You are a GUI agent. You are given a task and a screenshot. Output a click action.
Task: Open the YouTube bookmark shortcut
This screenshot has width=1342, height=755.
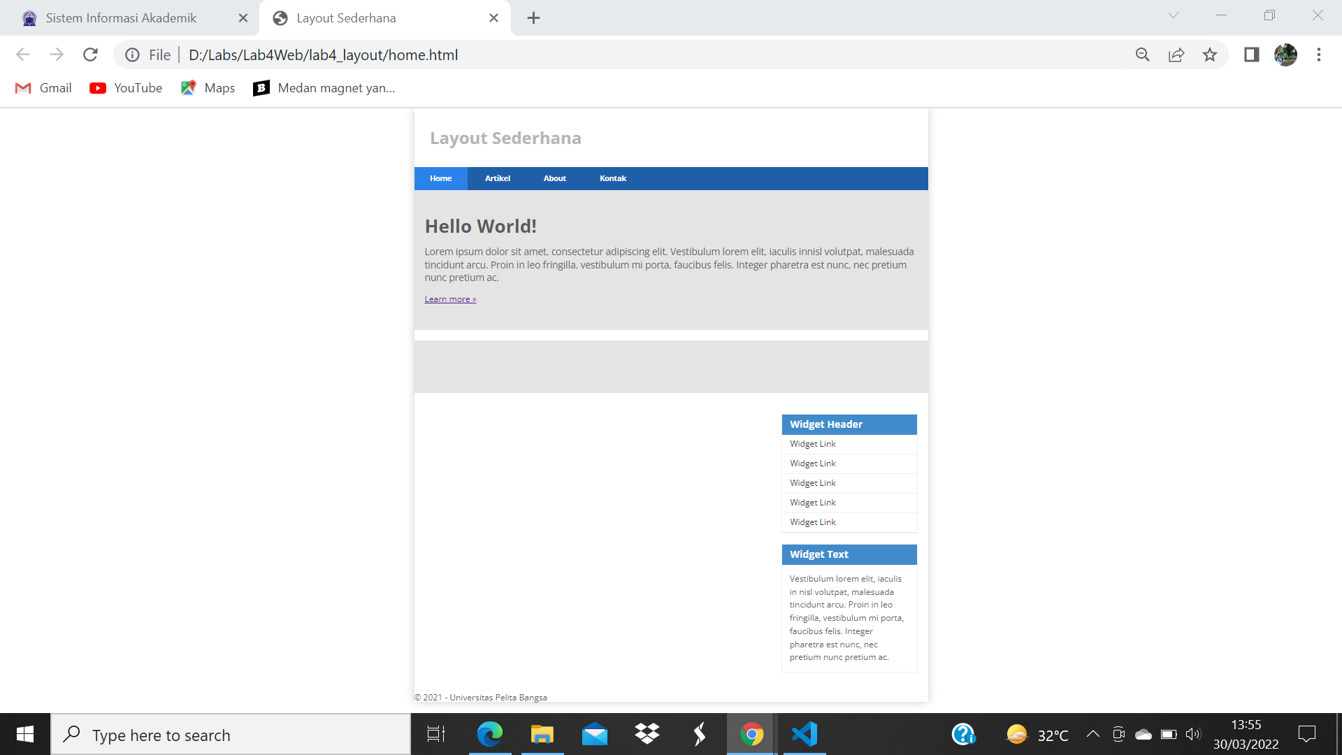pyautogui.click(x=125, y=87)
